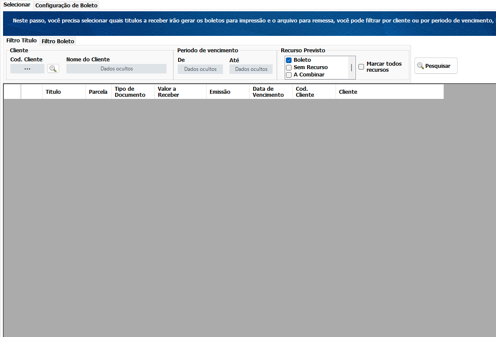
Task: Switch to the Configuração de Boleto tab
Action: click(66, 5)
